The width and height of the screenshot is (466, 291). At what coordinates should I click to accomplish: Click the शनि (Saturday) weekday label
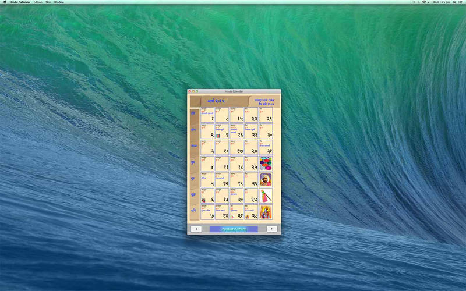(193, 210)
